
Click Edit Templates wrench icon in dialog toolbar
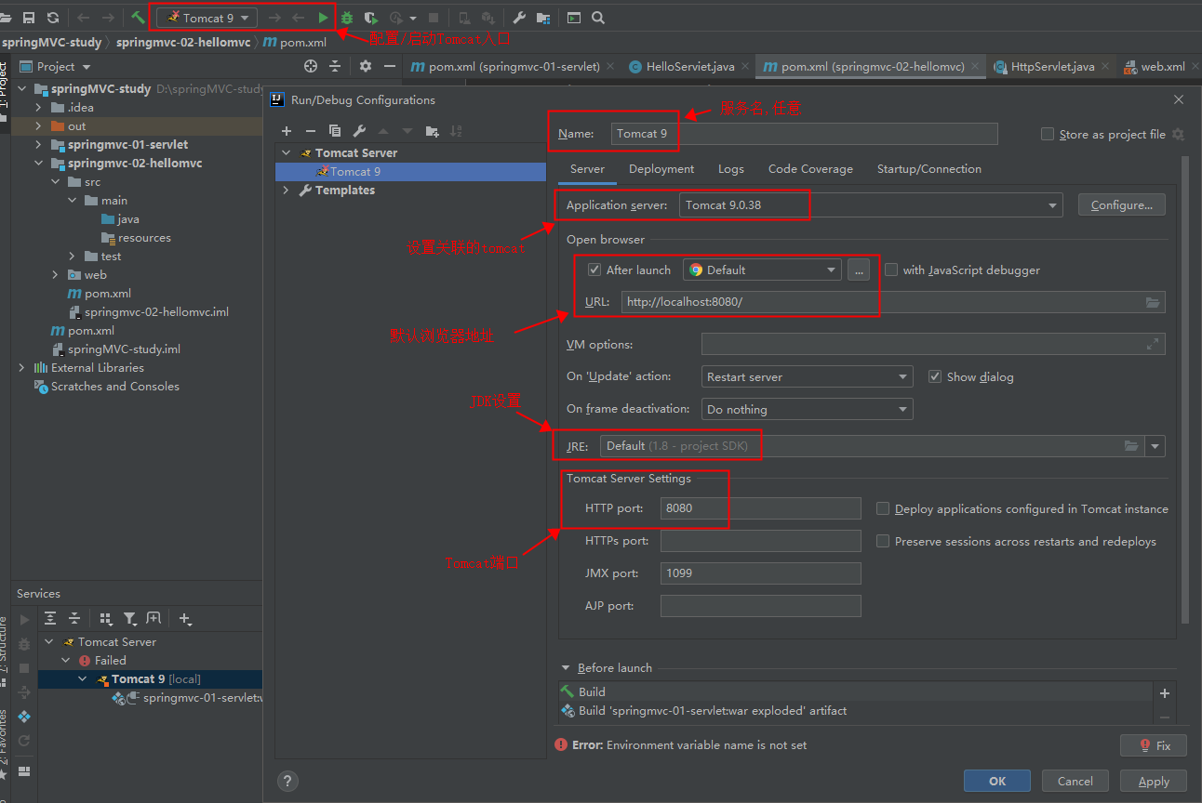click(x=359, y=131)
